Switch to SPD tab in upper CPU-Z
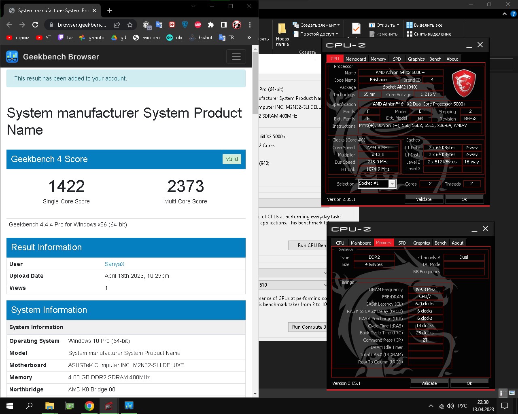 (x=397, y=59)
